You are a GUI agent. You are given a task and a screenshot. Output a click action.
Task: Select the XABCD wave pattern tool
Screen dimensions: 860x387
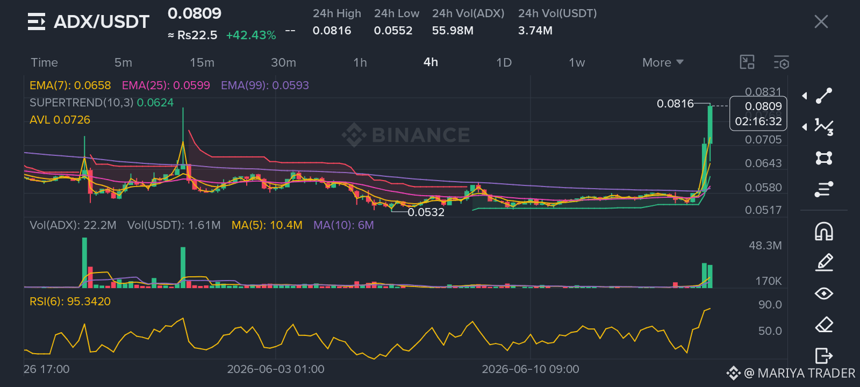pos(824,127)
